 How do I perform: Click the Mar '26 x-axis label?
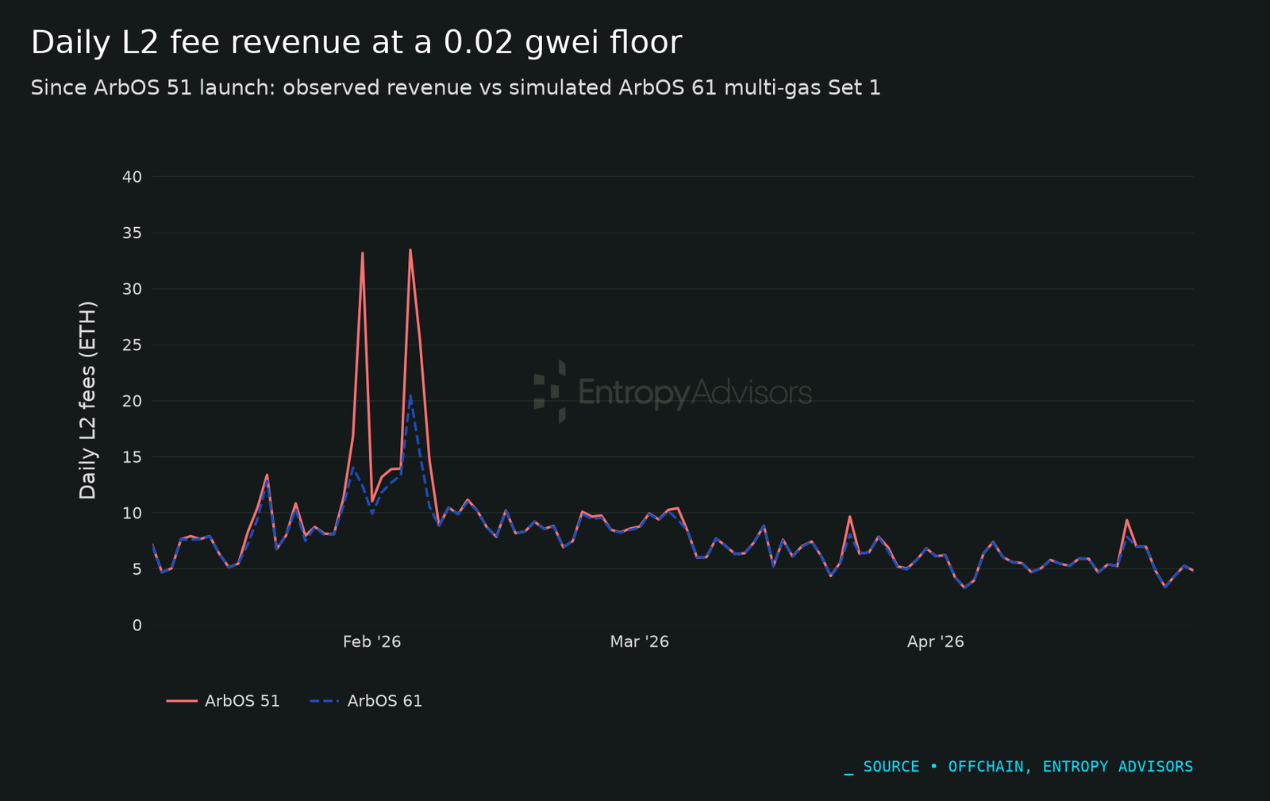point(640,641)
